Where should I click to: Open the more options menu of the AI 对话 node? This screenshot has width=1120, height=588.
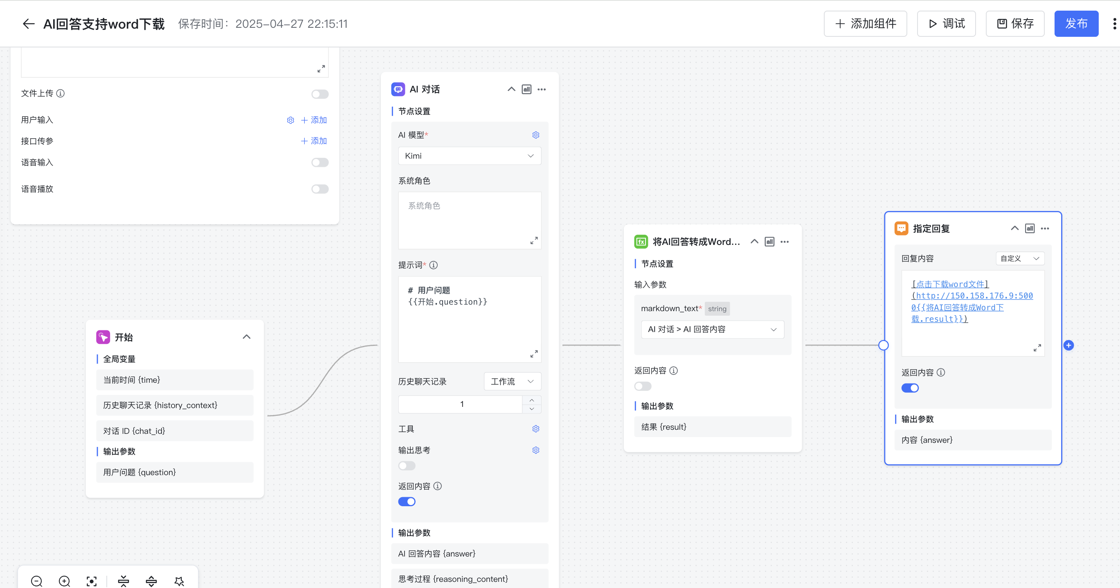tap(541, 90)
